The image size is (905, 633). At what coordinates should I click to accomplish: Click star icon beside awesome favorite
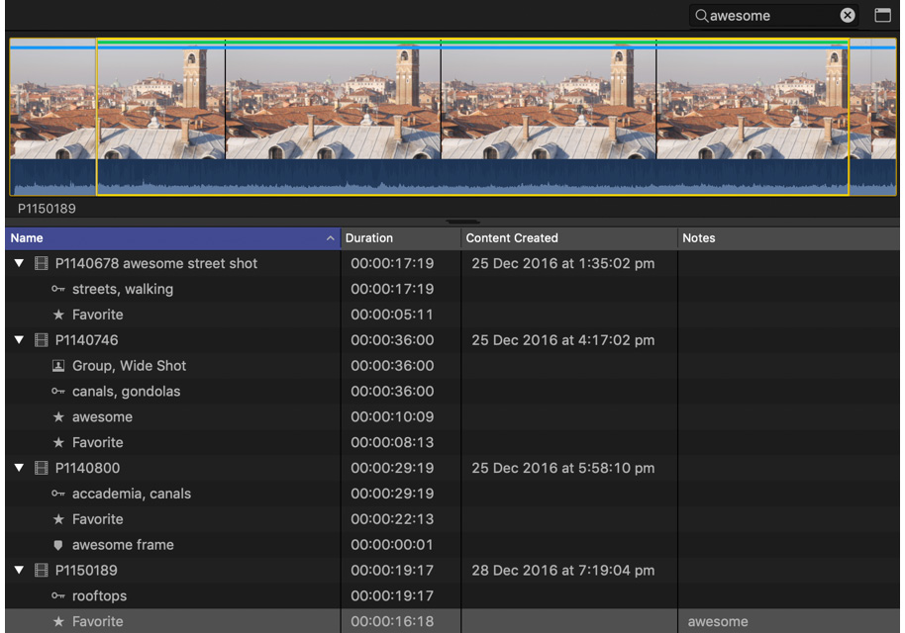point(58,416)
